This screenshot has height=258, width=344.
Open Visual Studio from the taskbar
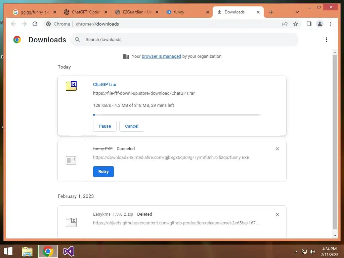(69, 251)
